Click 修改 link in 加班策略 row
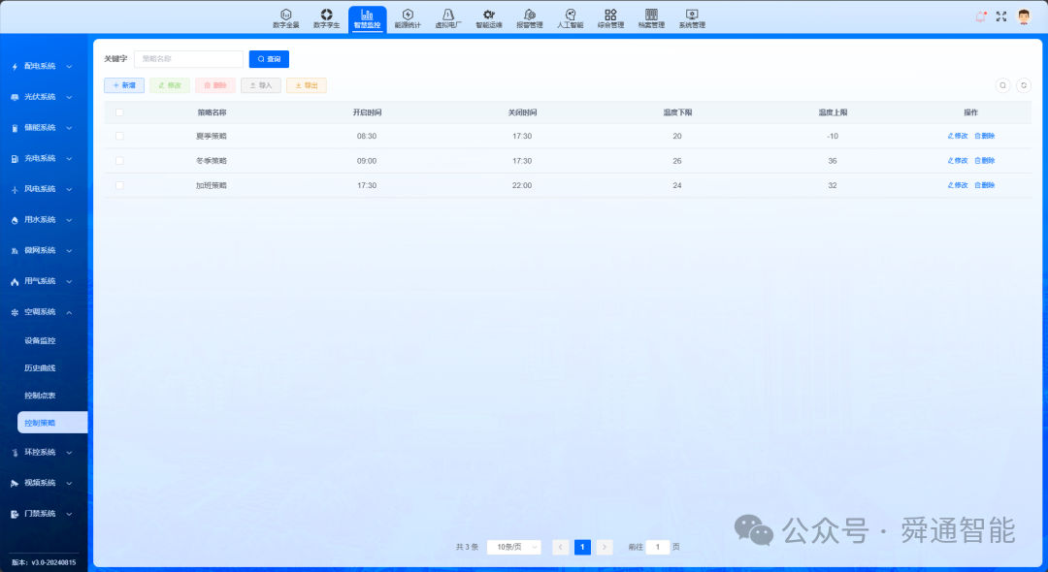Viewport: 1048px width, 572px height. pyautogui.click(x=958, y=185)
